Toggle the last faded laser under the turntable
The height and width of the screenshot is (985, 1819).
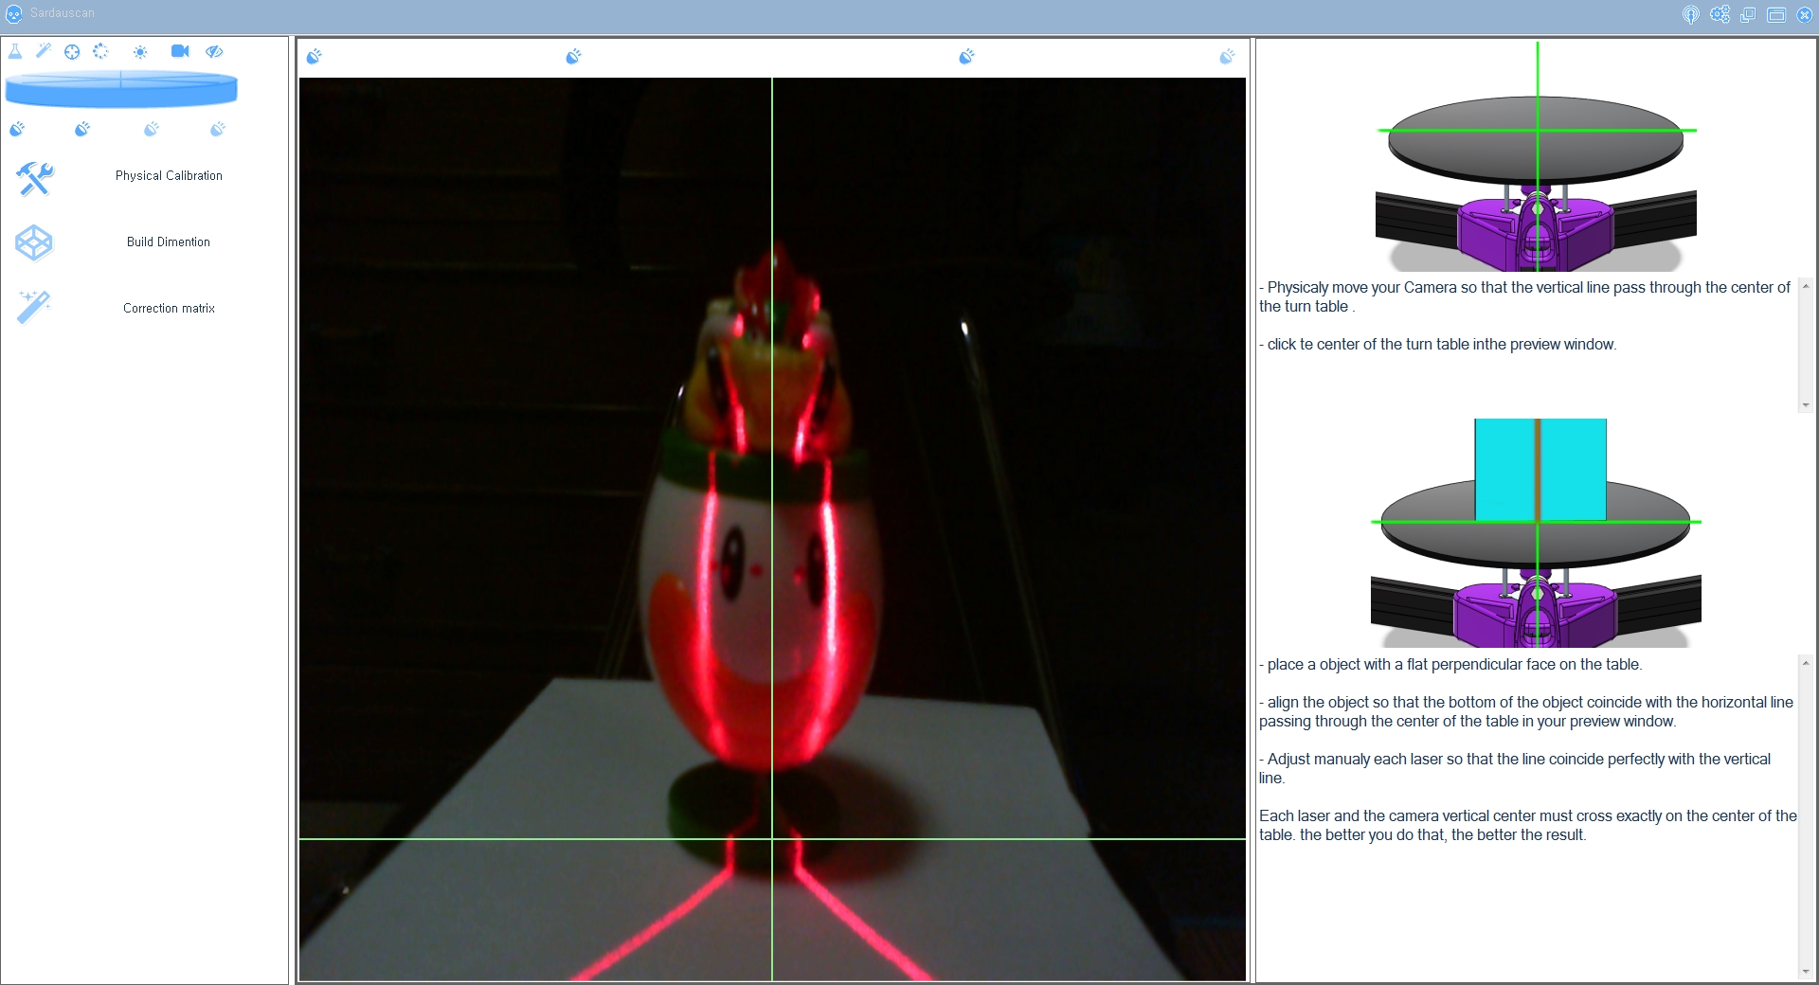[x=218, y=129]
